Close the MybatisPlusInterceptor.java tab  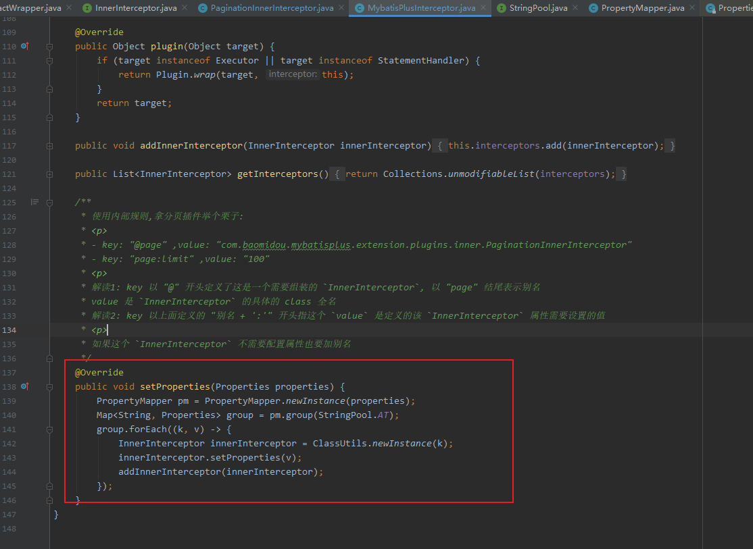[484, 8]
